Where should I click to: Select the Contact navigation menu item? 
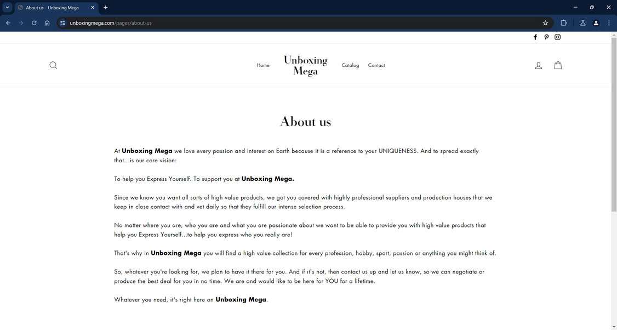coord(376,65)
